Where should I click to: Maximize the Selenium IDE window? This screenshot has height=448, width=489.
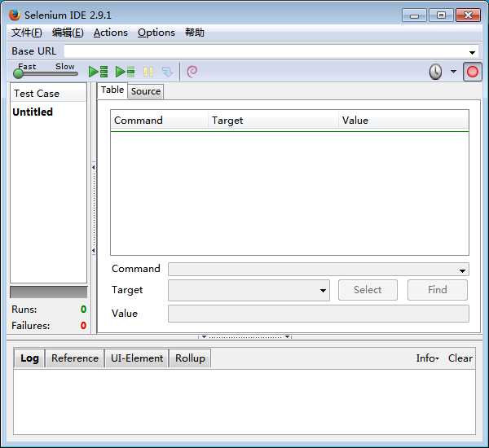coord(441,15)
